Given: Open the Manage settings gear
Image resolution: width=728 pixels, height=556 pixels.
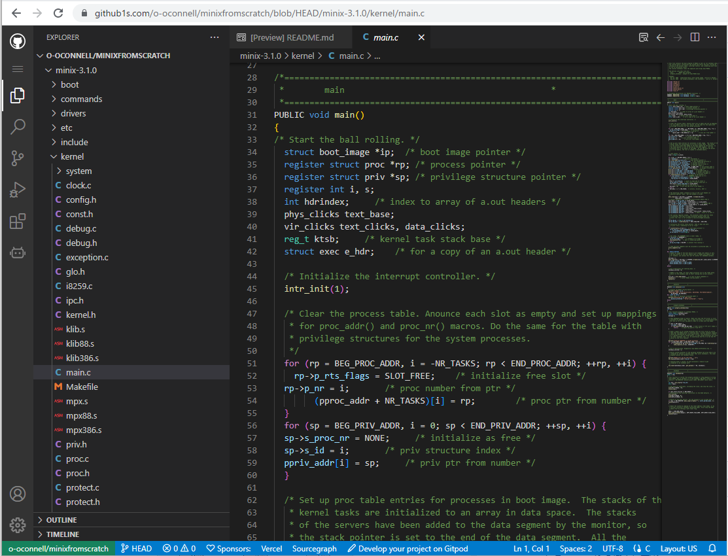Looking at the screenshot, I should pos(18,525).
